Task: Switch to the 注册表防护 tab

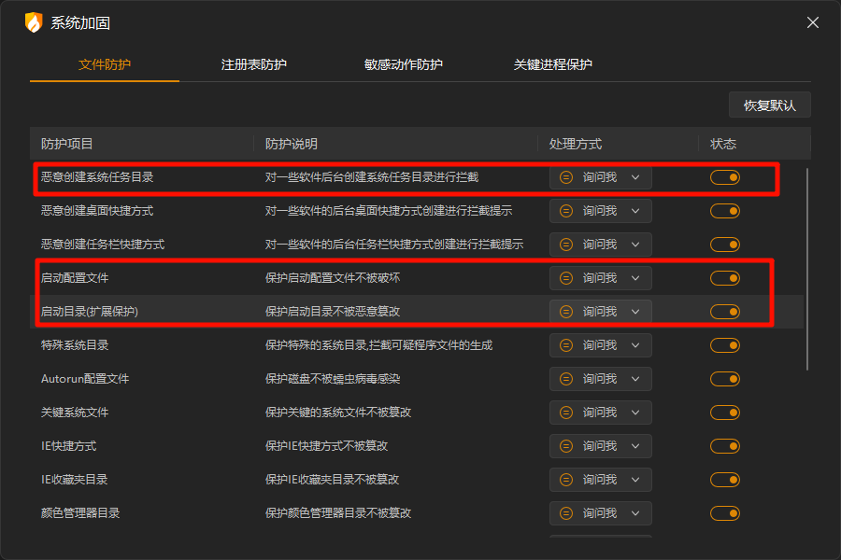Action: [253, 64]
